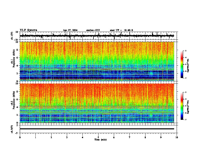The height and width of the screenshot is (154, 199).
Task: Click the "8" kHz tick label of ch.2 spectrogram
Action: [17, 92]
